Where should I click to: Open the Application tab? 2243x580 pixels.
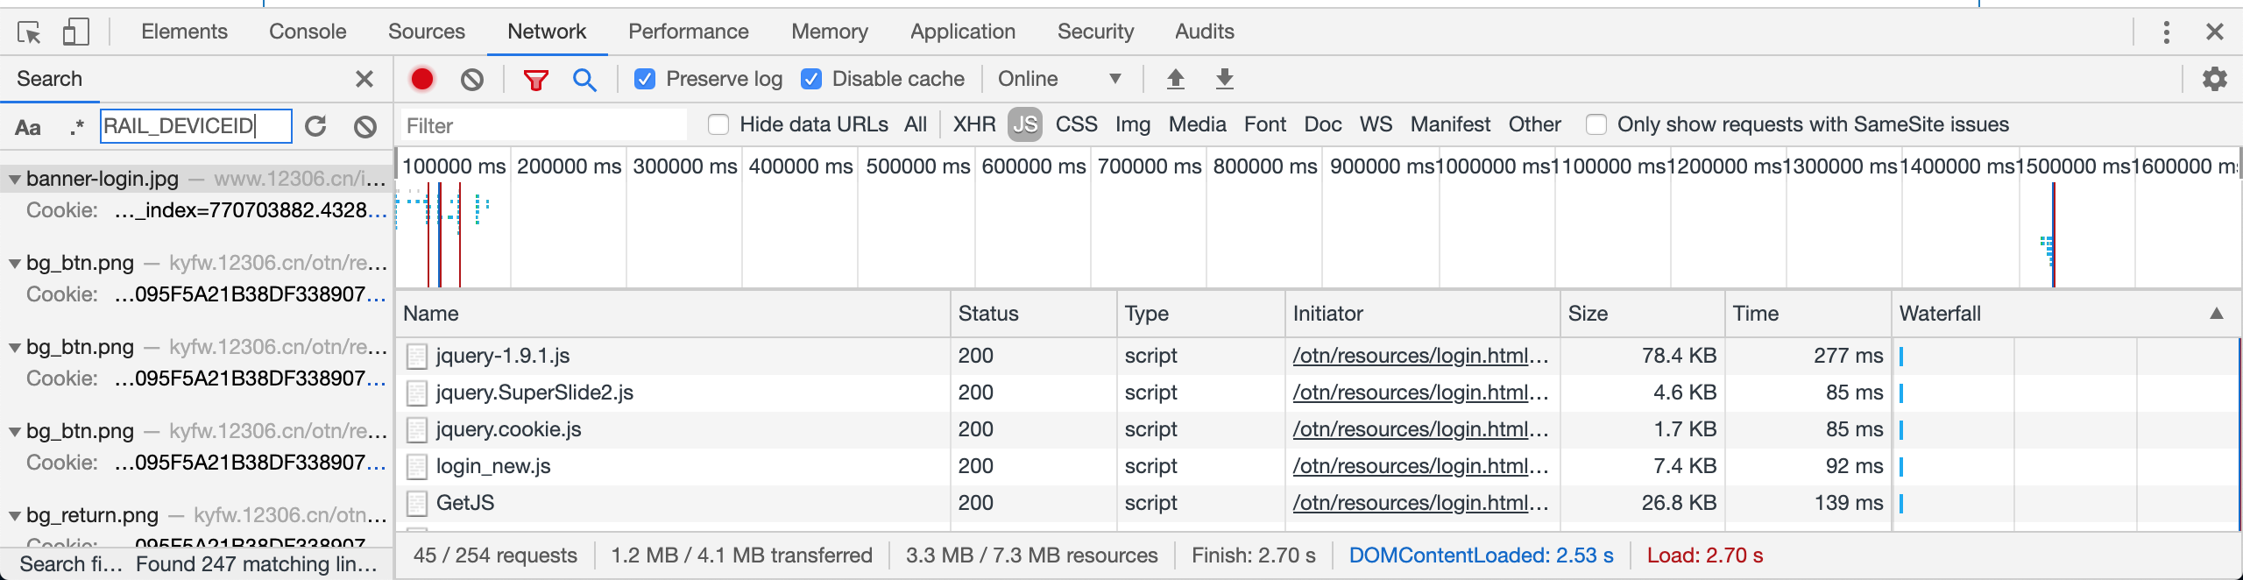point(962,32)
